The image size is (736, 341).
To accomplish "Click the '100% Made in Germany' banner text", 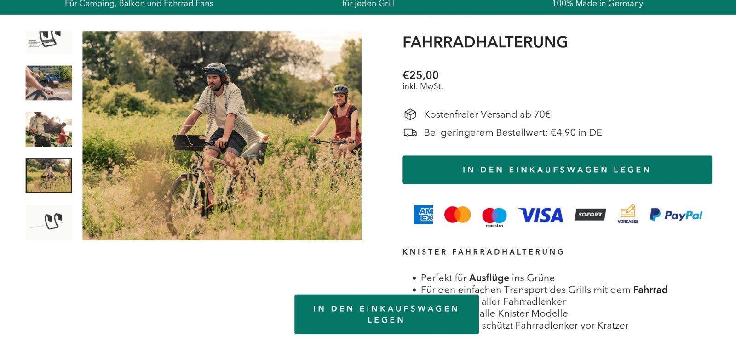I will coord(598,4).
